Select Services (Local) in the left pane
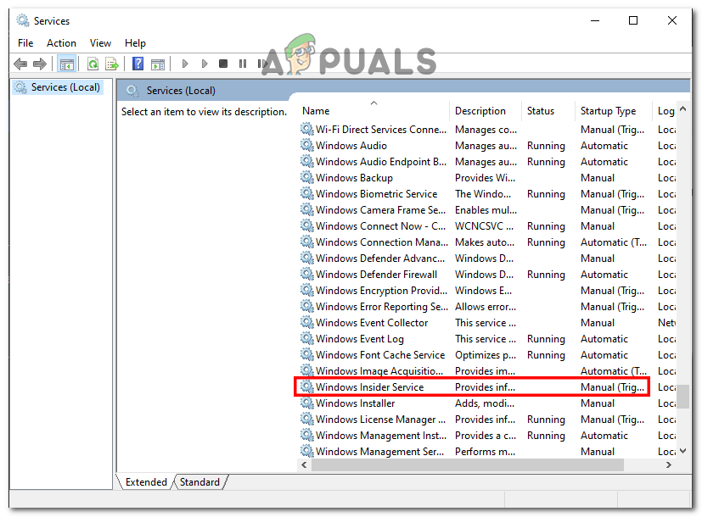This screenshot has width=702, height=517. 64,86
